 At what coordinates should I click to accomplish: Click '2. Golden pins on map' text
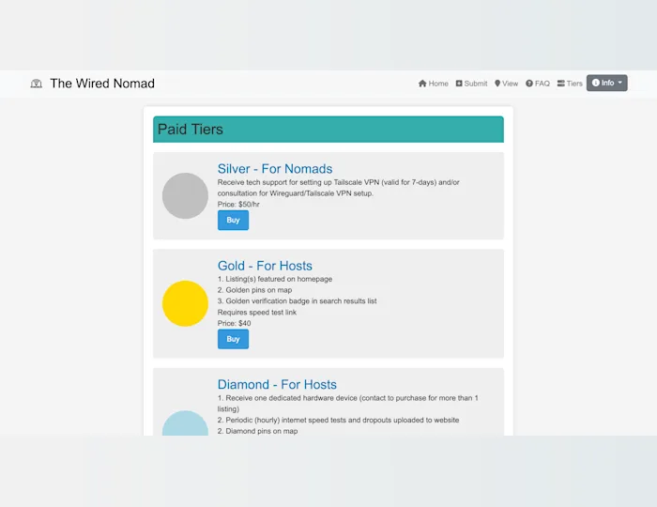(254, 290)
